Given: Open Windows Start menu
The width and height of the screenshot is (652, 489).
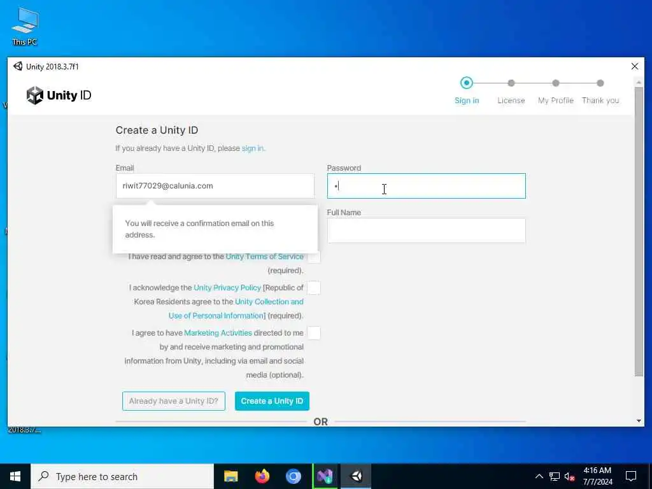Looking at the screenshot, I should [x=15, y=476].
